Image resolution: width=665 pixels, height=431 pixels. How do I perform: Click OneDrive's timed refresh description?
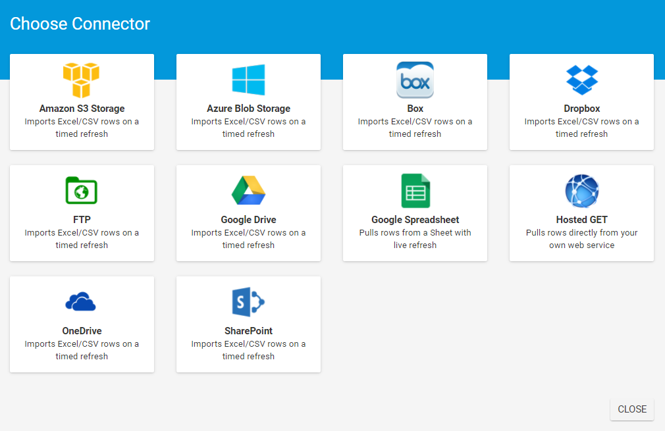(82, 349)
